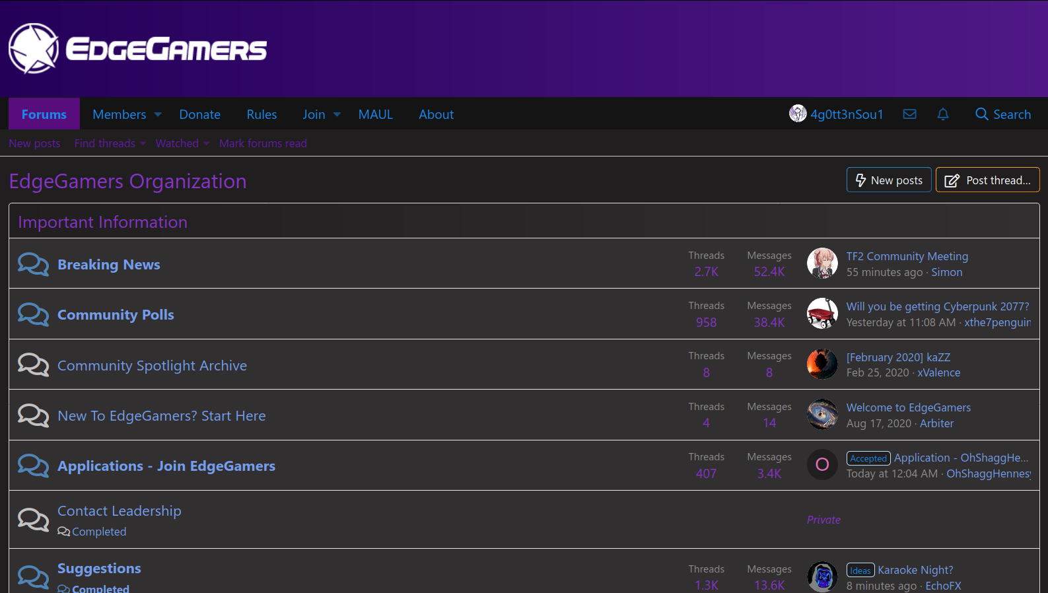
Task: Open Applications - Join EdgeGamers forum
Action: pyautogui.click(x=166, y=466)
